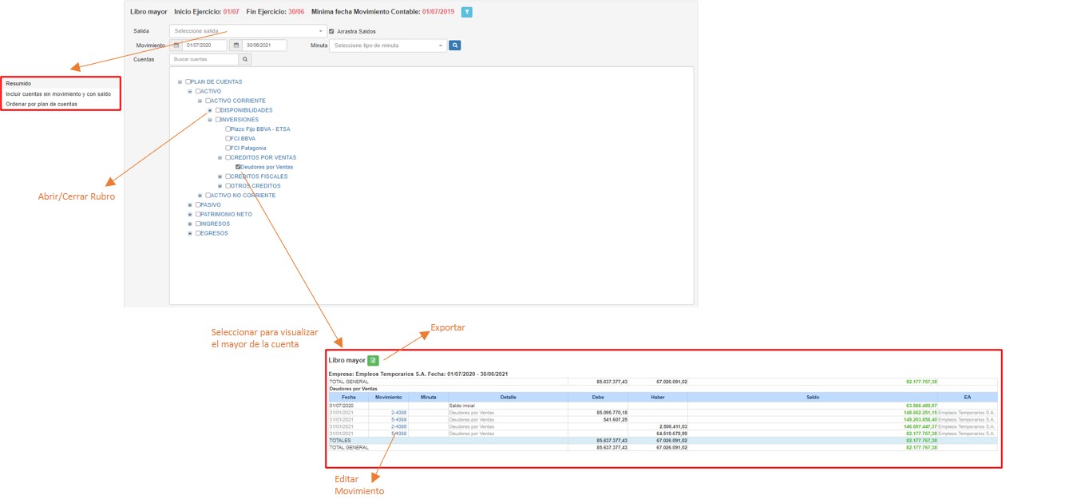Open movement link 2-4388 in first row
Image resolution: width=1073 pixels, height=503 pixels.
coord(399,412)
